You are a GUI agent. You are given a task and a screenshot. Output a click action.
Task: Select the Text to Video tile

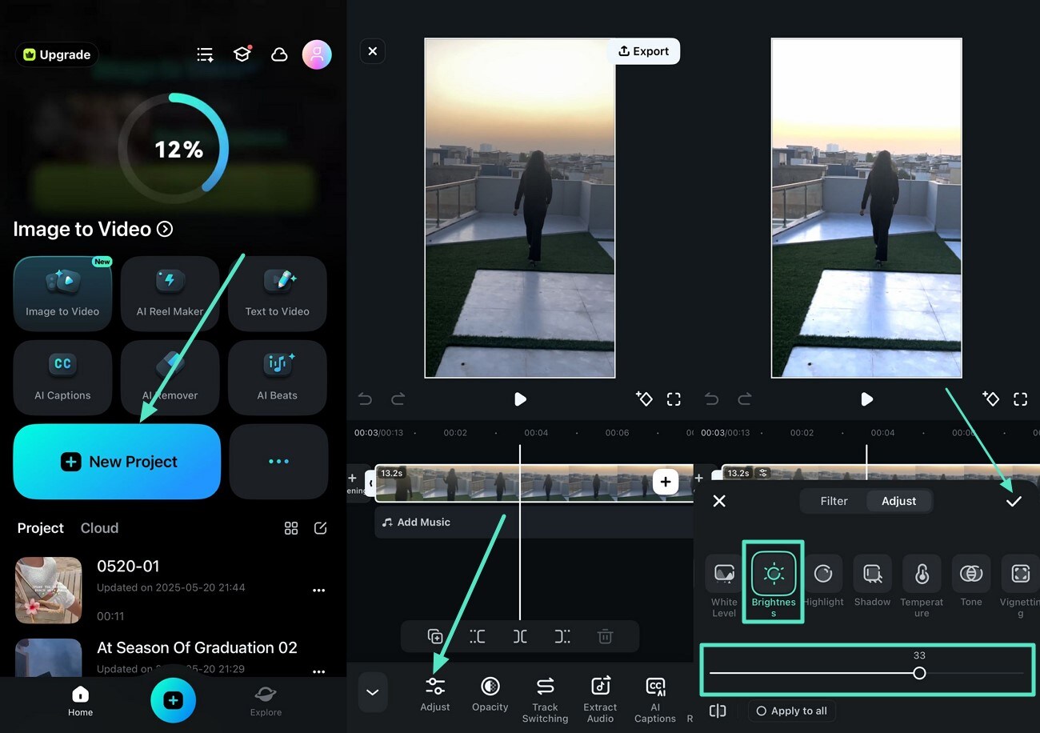278,293
